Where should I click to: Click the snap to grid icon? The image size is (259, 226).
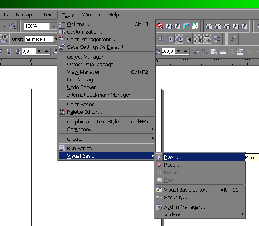click(x=161, y=39)
